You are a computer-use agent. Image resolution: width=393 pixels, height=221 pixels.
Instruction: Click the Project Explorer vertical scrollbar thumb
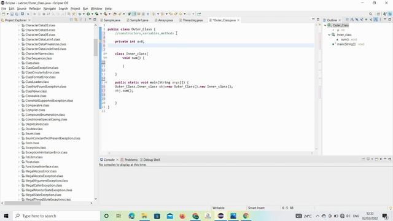[96, 47]
